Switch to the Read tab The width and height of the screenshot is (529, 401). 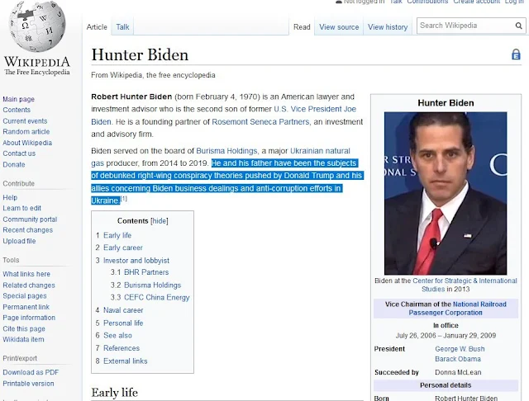pyautogui.click(x=302, y=27)
